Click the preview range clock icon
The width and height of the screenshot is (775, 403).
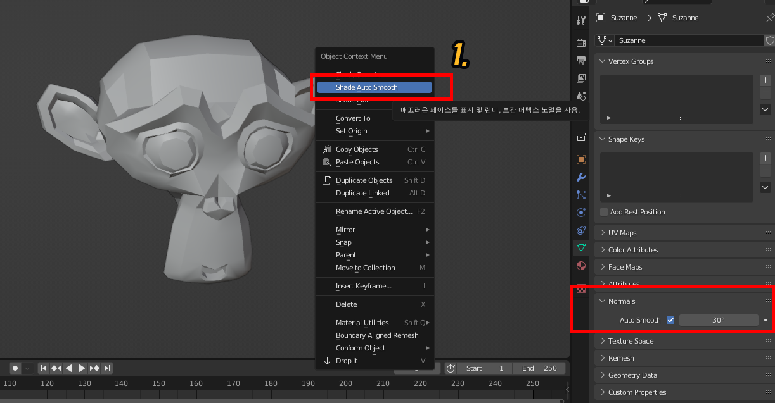451,368
